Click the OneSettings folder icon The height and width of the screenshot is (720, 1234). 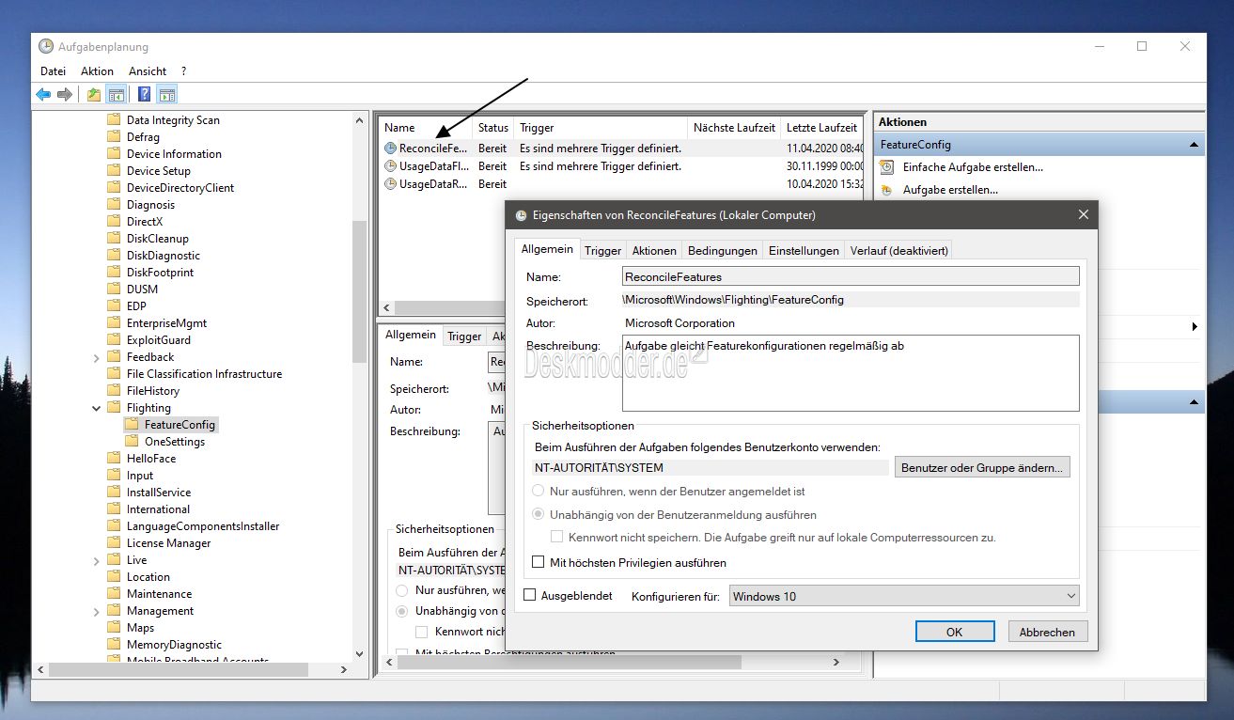coord(131,442)
